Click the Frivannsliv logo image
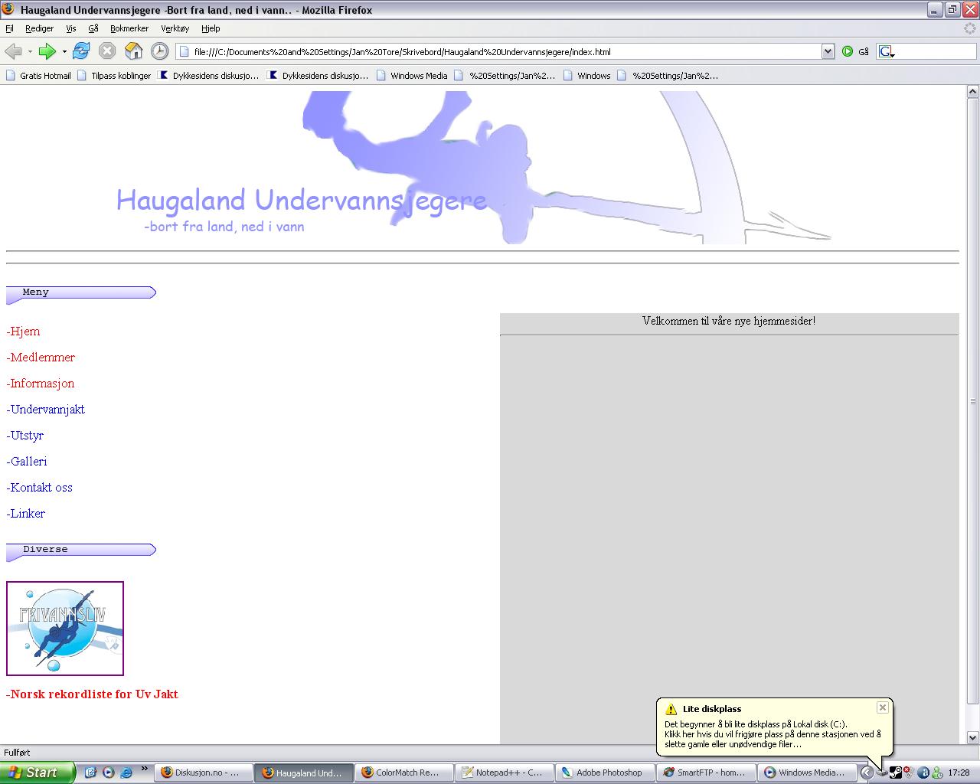The width and height of the screenshot is (980, 784). (x=65, y=629)
